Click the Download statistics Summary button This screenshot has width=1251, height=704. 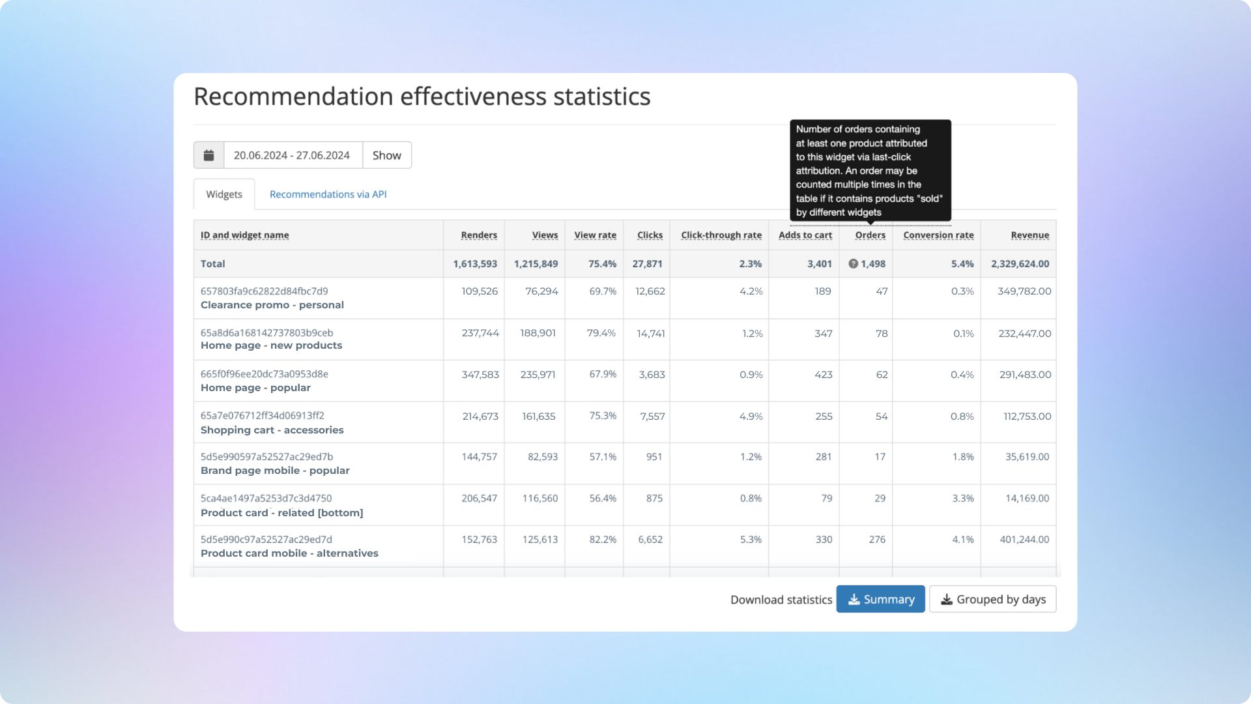coord(881,599)
